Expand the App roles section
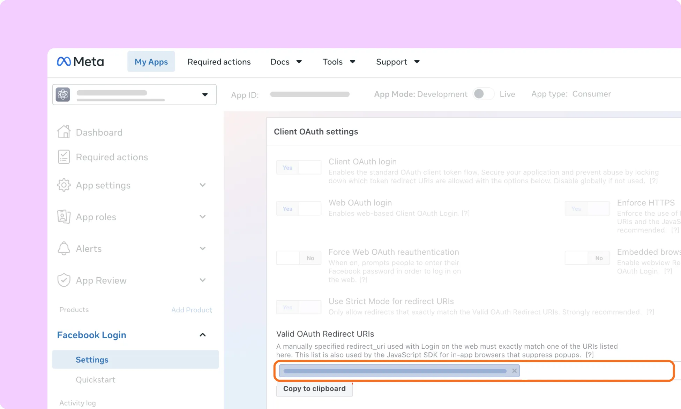 tap(203, 217)
